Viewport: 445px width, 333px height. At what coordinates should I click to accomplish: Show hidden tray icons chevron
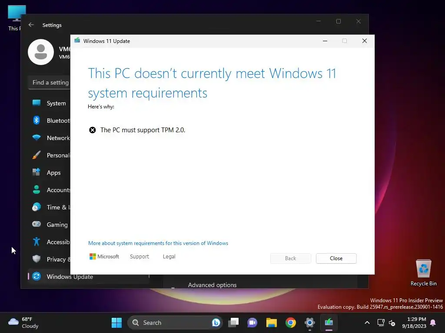click(x=367, y=323)
